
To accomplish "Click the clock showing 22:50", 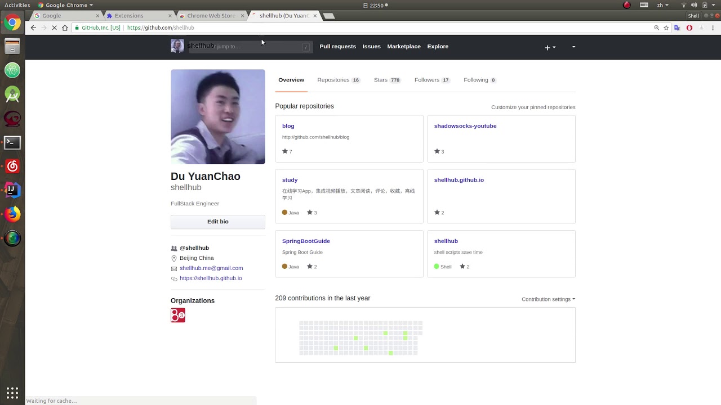I will pos(374,5).
